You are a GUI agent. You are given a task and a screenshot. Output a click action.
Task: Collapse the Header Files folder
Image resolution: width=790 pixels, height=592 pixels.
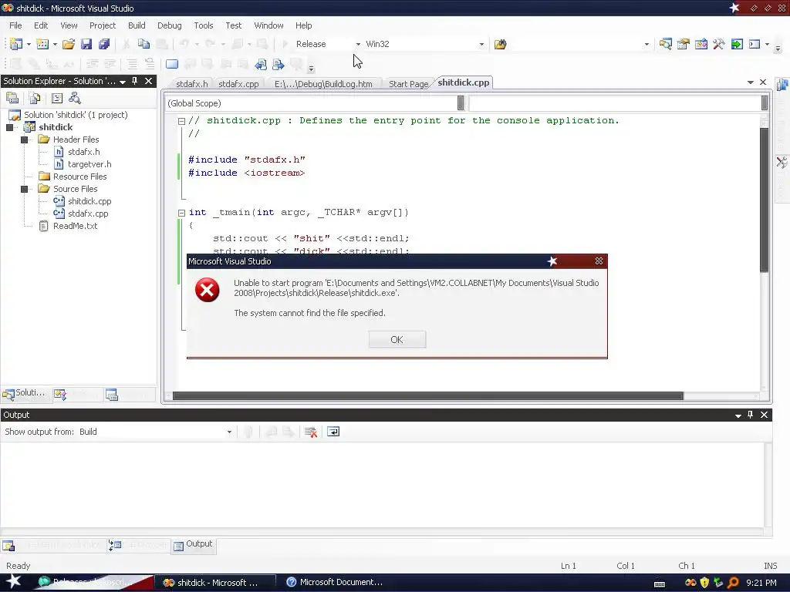pos(24,140)
